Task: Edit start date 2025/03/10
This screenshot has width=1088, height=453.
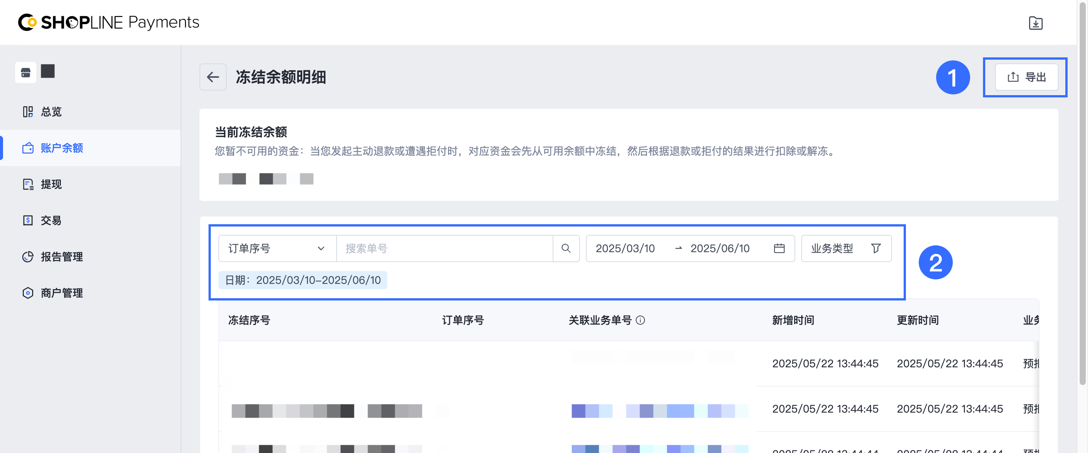Action: click(x=625, y=248)
